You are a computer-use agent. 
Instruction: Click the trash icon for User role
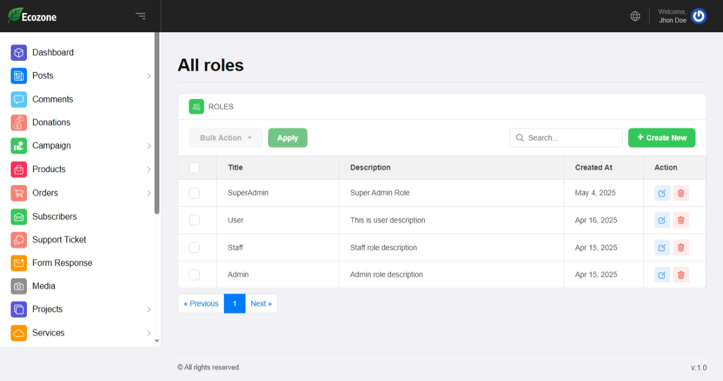pos(681,220)
